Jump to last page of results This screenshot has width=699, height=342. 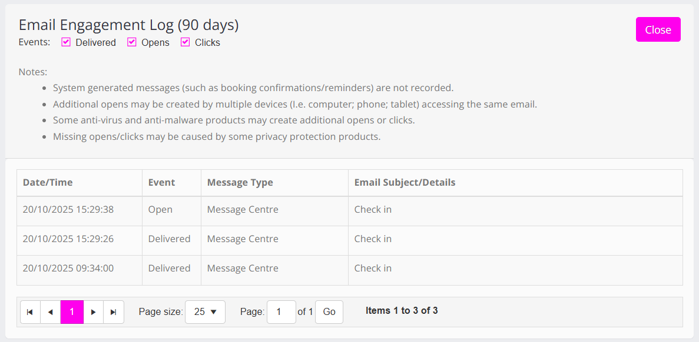click(x=114, y=312)
